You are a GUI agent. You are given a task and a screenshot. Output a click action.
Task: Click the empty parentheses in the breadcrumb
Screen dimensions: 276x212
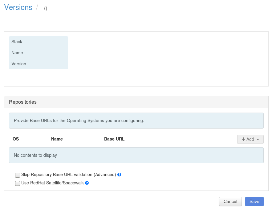point(46,9)
